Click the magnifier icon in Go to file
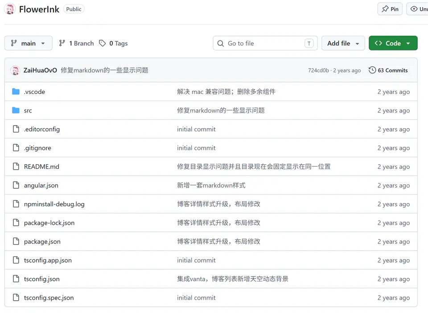Image resolution: width=428 pixels, height=313 pixels. point(220,43)
